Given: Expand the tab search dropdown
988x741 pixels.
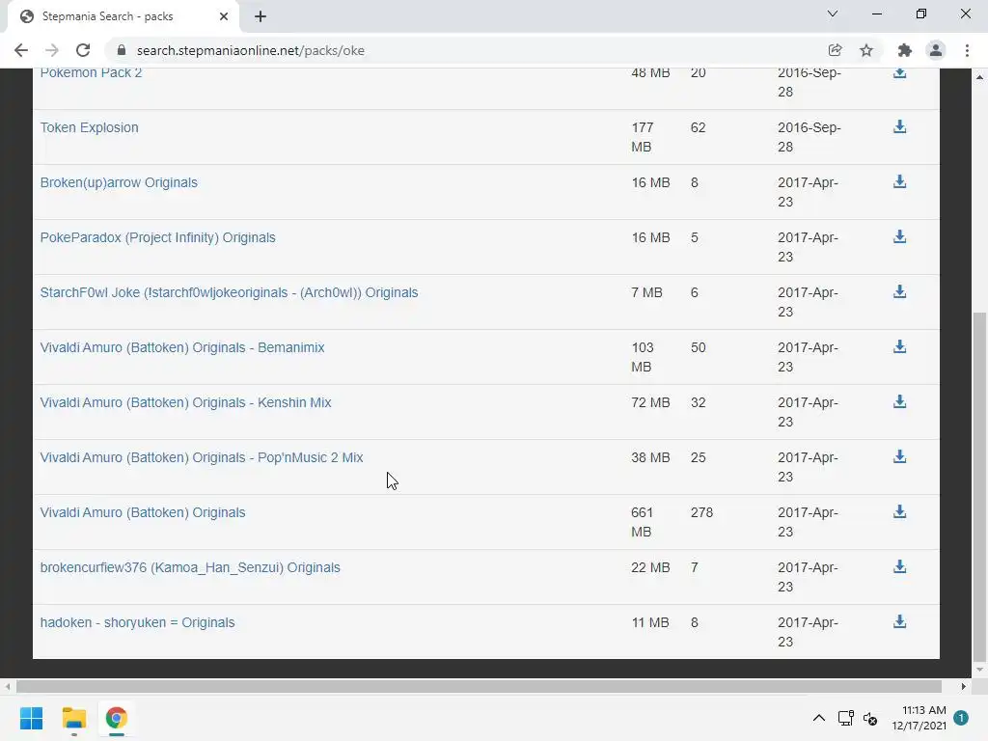Looking at the screenshot, I should [x=833, y=14].
